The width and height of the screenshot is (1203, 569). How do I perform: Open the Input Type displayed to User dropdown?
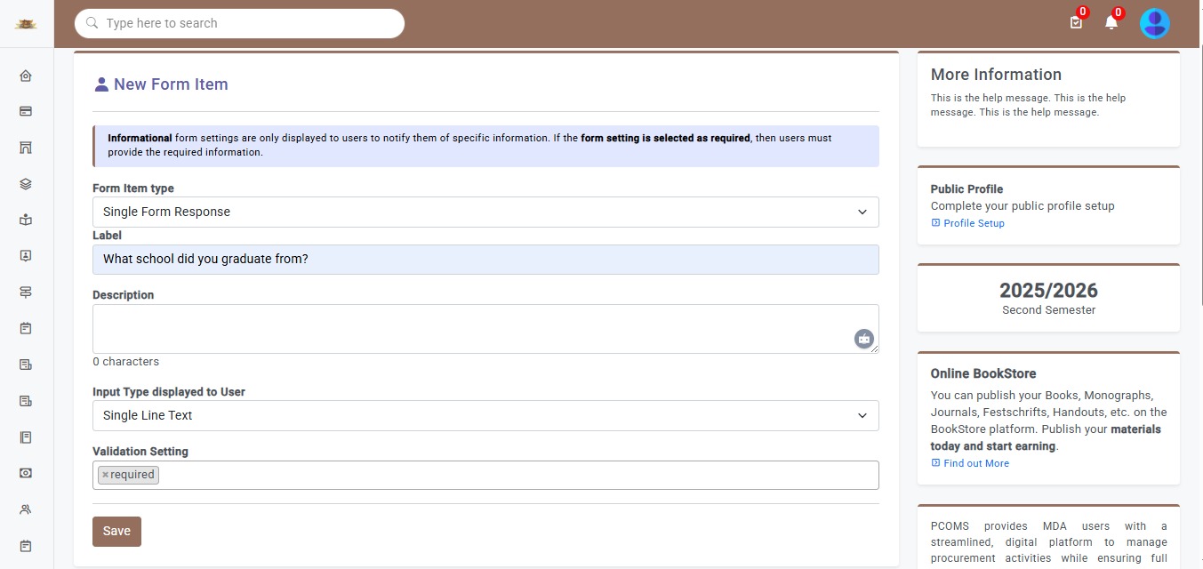pyautogui.click(x=485, y=415)
